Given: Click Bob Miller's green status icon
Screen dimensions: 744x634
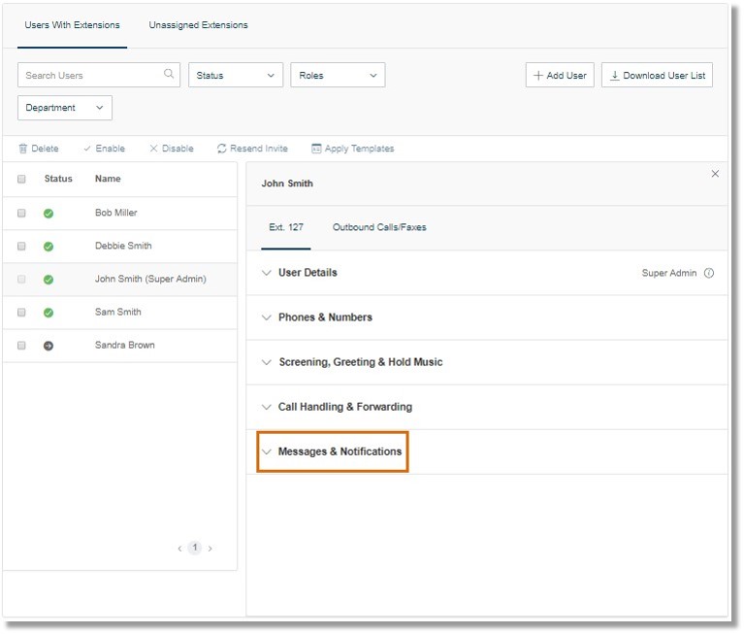Looking at the screenshot, I should pos(49,214).
